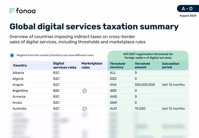Click the threshold amount 0 for Armenia
Screen dimensions: 199x138
(x=136, y=97)
